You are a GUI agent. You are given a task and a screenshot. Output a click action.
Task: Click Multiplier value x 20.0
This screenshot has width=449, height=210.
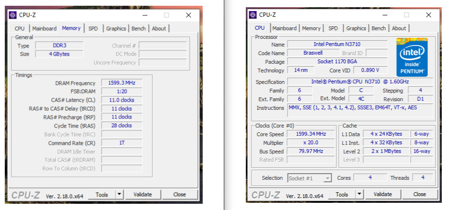[311, 143]
